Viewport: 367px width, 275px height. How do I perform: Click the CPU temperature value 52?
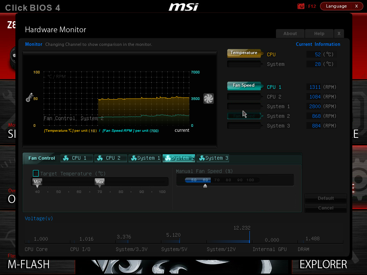pos(318,54)
